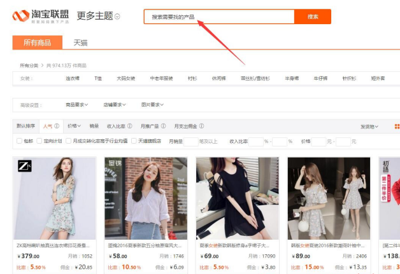This screenshot has width=400, height=274.
Task: Click the info icon beside 人气
Action: (57, 126)
